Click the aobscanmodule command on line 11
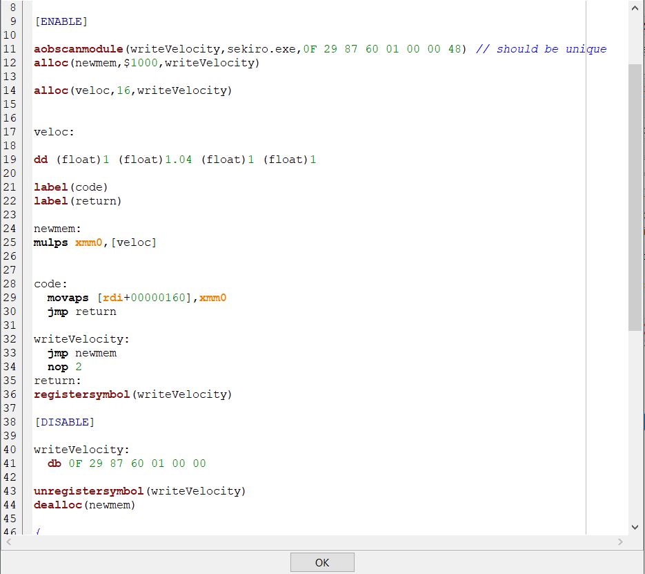Viewport: 645px width, 574px height. [x=78, y=48]
